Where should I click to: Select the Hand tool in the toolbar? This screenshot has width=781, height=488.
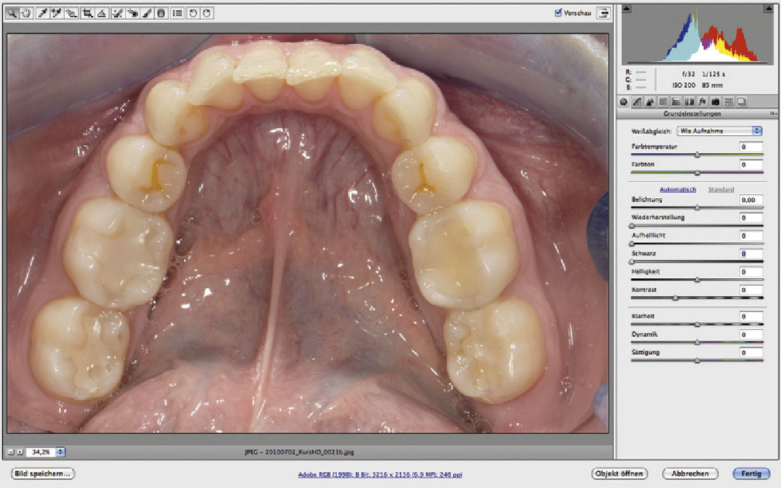27,13
